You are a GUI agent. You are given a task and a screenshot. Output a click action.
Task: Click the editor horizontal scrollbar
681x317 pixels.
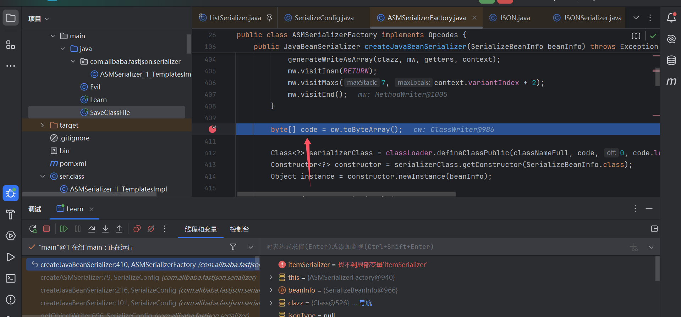pos(346,194)
